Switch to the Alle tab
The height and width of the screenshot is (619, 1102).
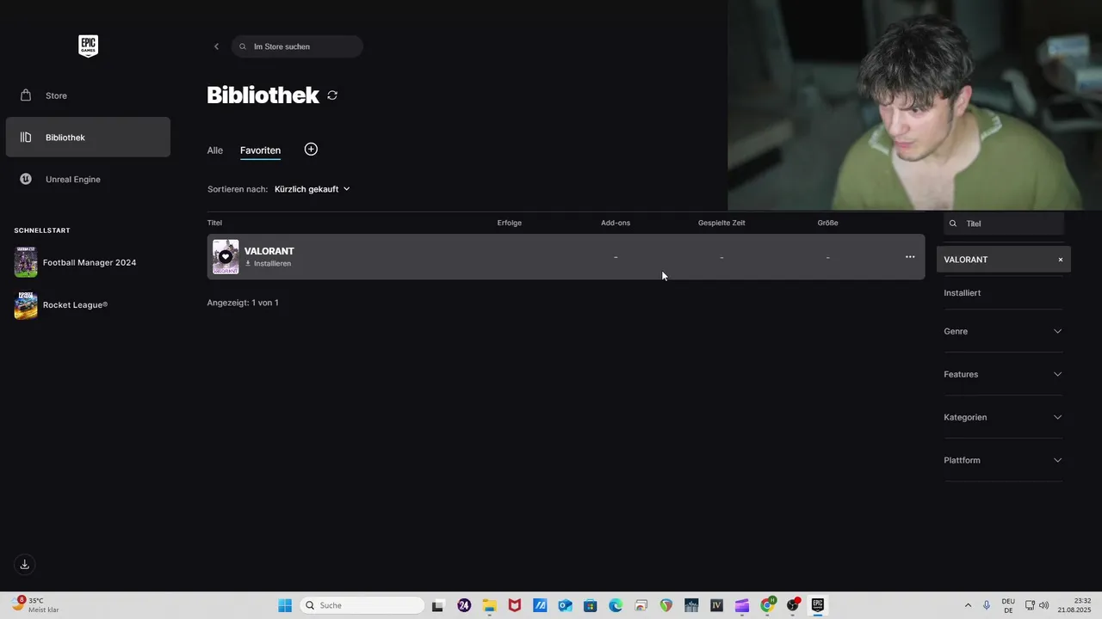214,150
